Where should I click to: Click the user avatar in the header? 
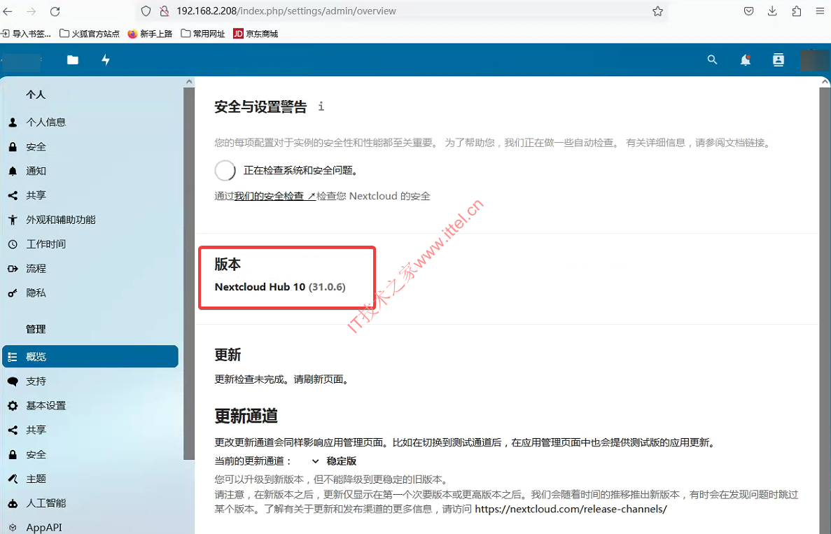click(814, 60)
